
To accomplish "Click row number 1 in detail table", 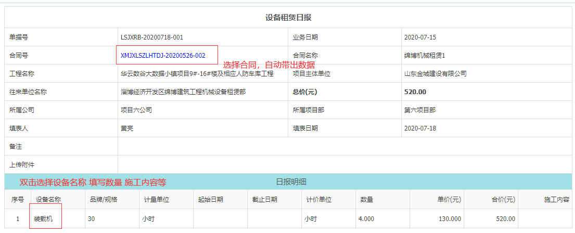I will tap(18, 219).
